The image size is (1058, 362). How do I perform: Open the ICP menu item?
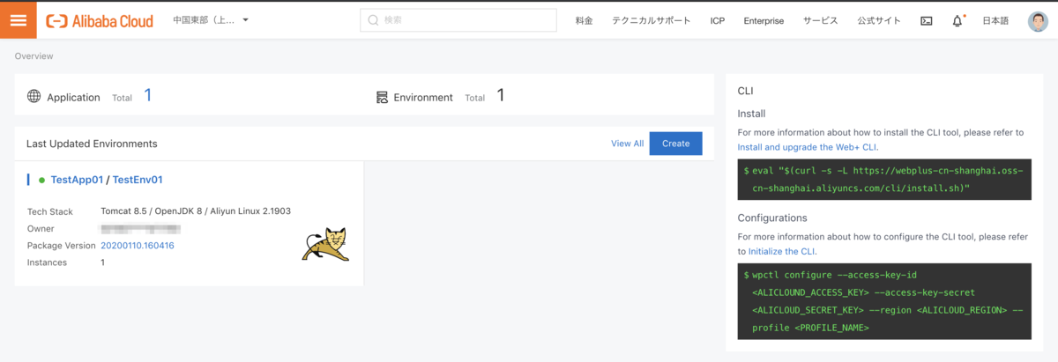click(x=717, y=20)
